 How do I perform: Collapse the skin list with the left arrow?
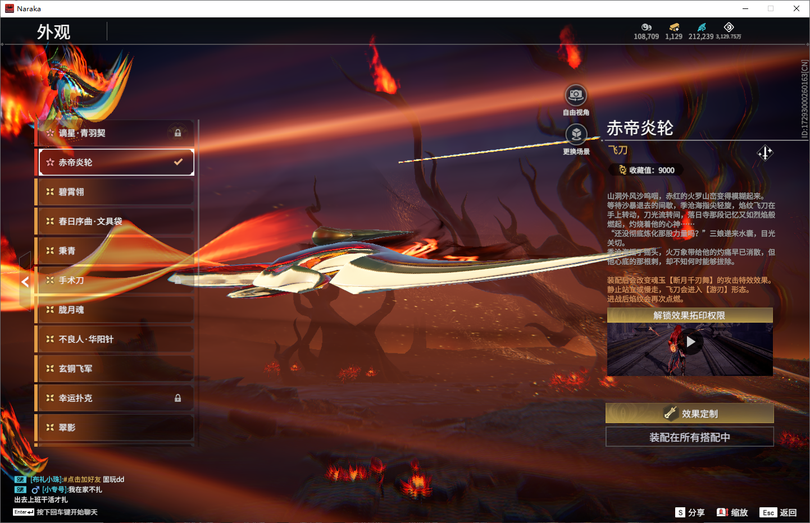click(25, 282)
